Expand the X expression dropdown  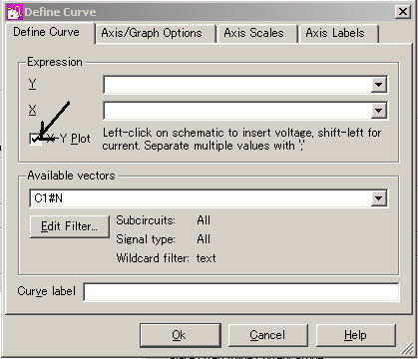[378, 111]
